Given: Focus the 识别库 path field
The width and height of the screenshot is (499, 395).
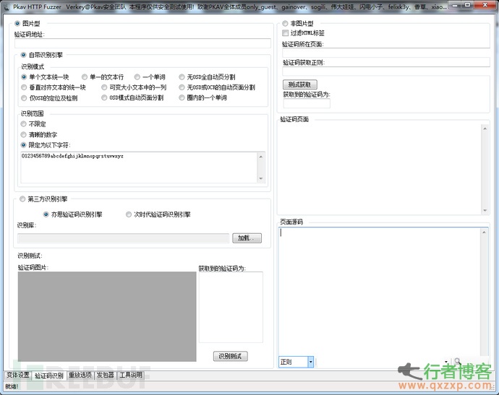Looking at the screenshot, I should tap(123, 238).
